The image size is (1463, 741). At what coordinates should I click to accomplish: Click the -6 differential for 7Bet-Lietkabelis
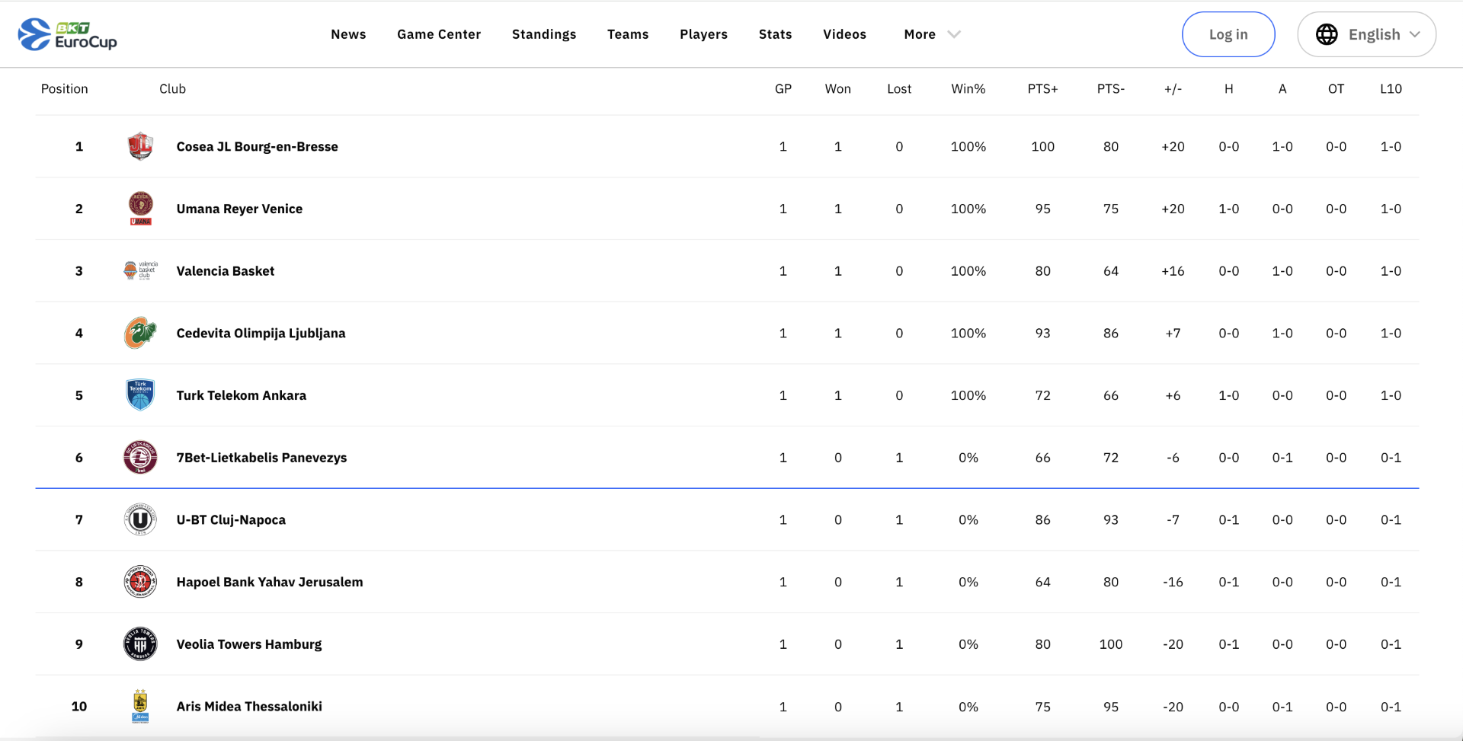click(x=1173, y=457)
